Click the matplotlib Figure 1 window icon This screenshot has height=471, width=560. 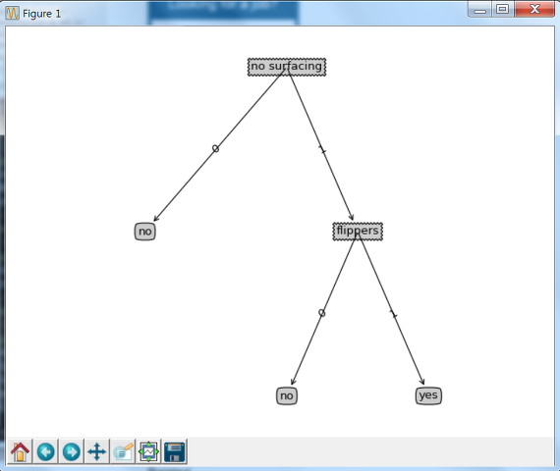click(13, 13)
